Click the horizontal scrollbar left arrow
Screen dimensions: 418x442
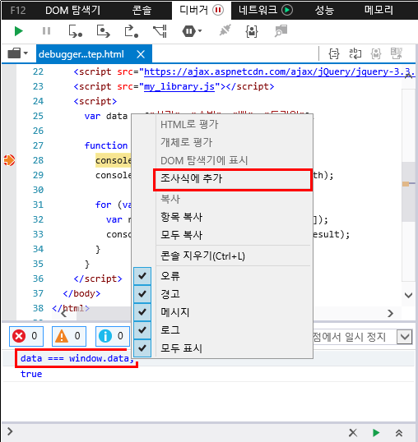pyautogui.click(x=64, y=314)
